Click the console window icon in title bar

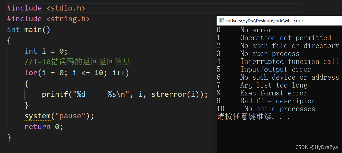click(221, 21)
